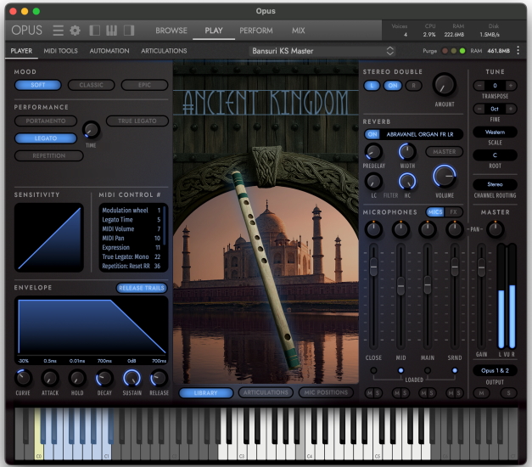Click the Close mic pan knob
This screenshot has width=532, height=467.
373,229
